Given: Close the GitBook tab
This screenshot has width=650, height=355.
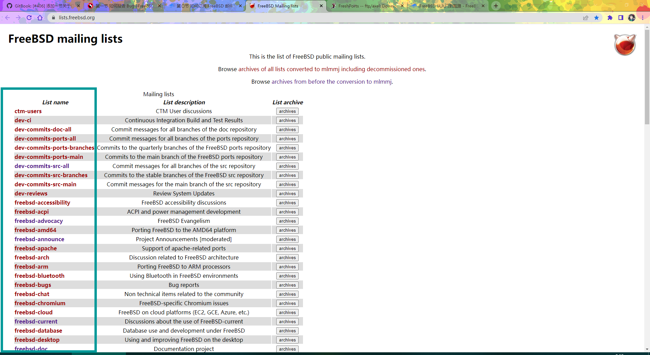Looking at the screenshot, I should (x=79, y=6).
